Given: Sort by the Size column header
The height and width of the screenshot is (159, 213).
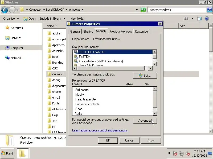Looking at the screenshot, I should click(x=189, y=26).
